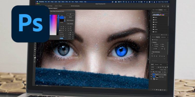This screenshot has height=97, width=195.
Task: Pick a color in the saturation field
Action: [x=53, y=25]
